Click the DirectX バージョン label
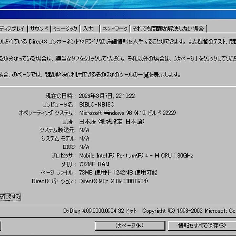The height and width of the screenshot is (236, 236). pyautogui.click(x=54, y=181)
